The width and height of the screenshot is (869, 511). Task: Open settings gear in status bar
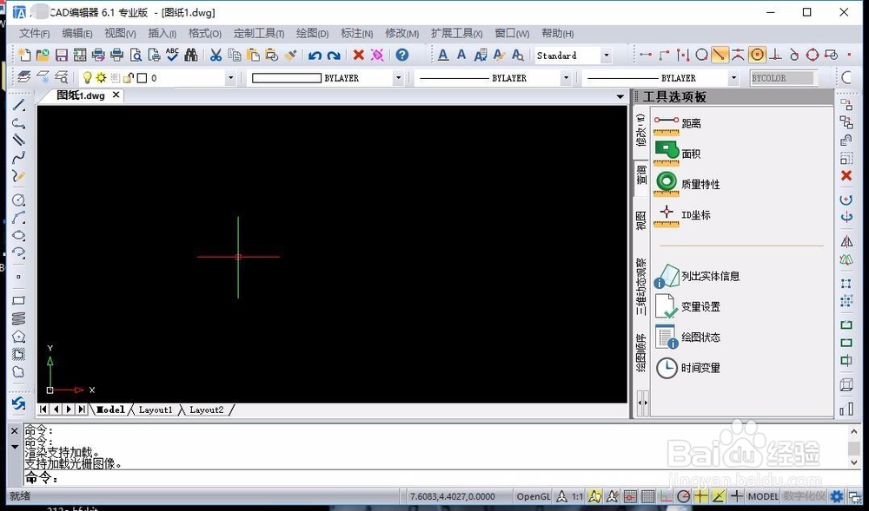837,496
